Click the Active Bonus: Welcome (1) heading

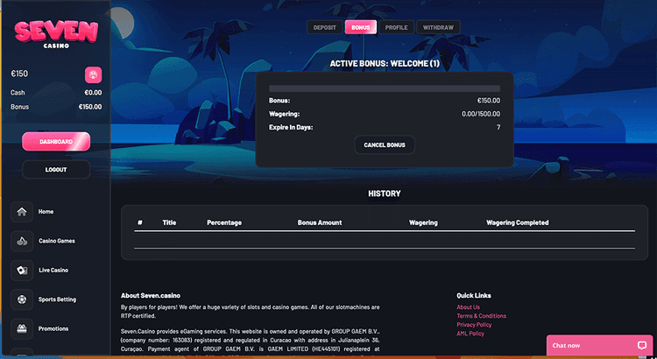pyautogui.click(x=385, y=64)
